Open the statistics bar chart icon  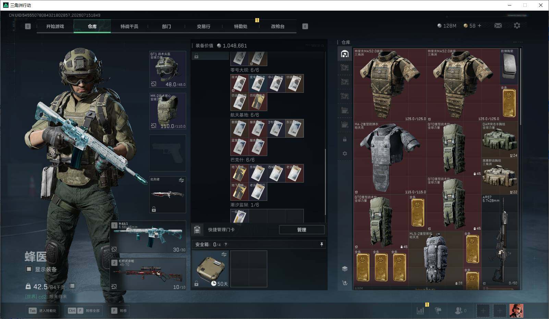(x=420, y=310)
